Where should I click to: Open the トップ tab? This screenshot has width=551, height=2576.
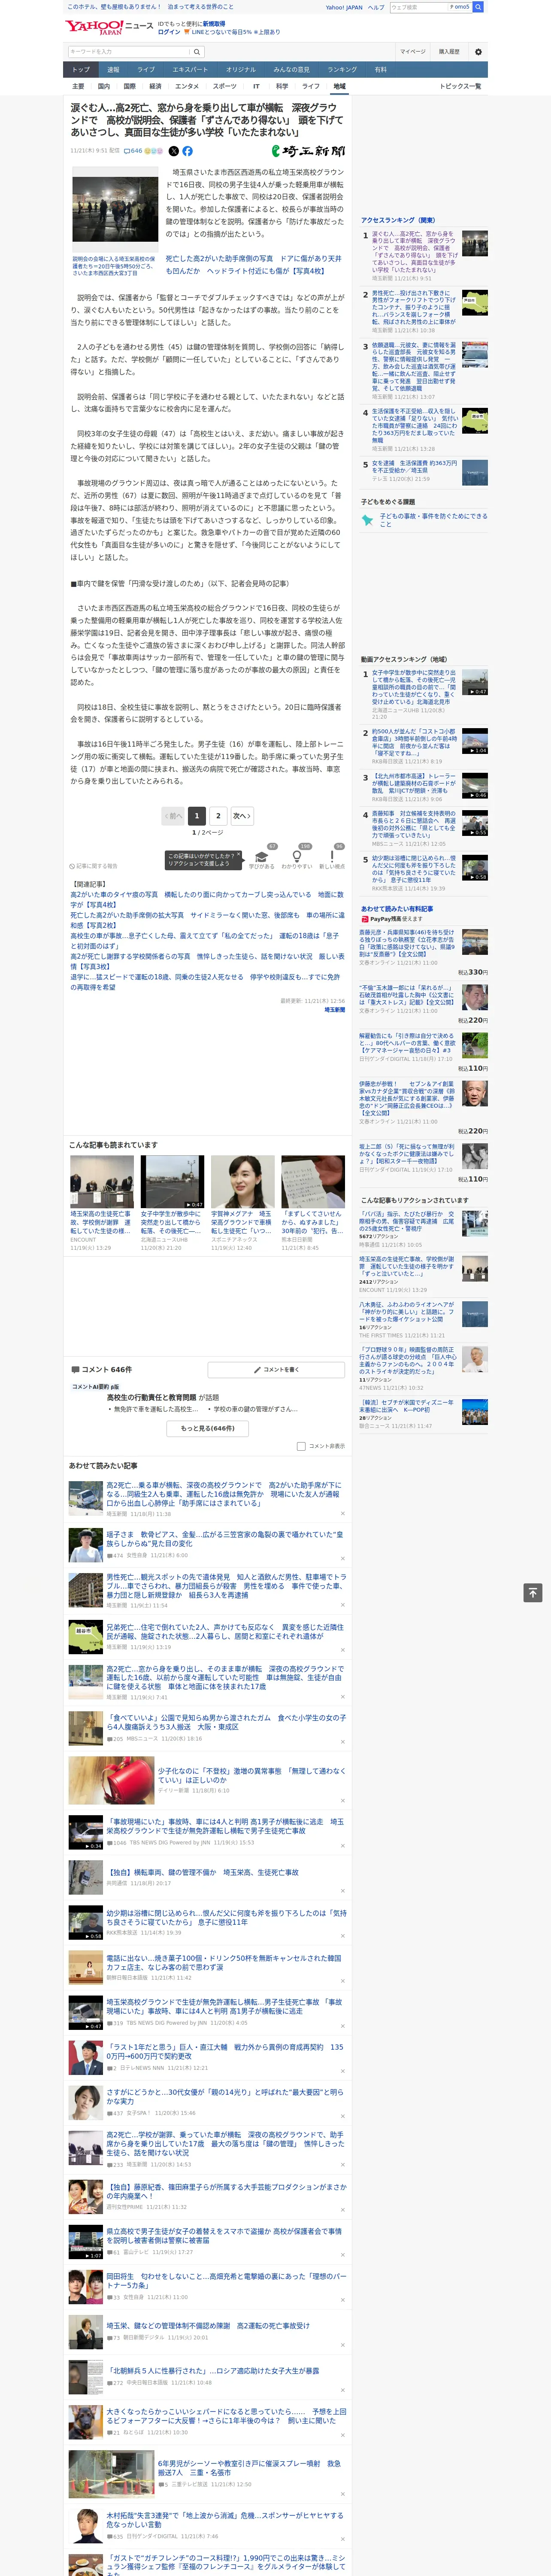[81, 69]
